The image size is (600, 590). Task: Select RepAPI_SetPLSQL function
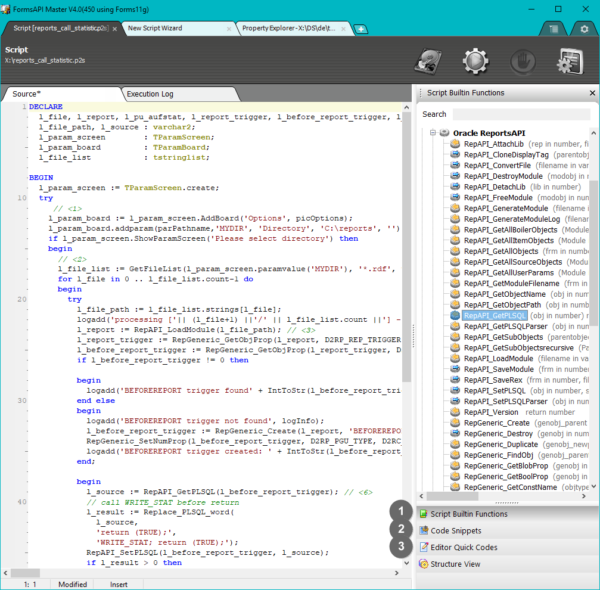click(x=495, y=391)
